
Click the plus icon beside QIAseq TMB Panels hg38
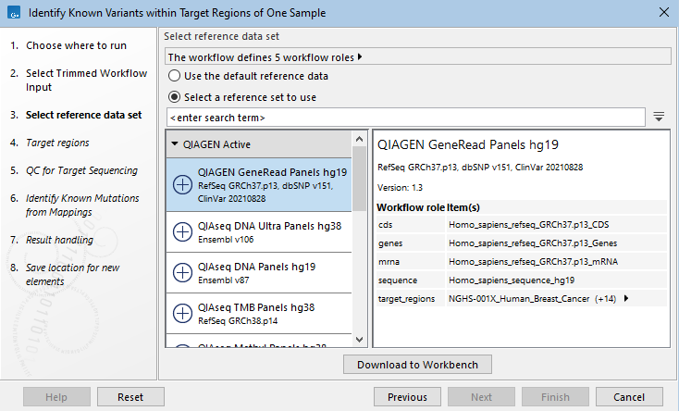point(183,314)
